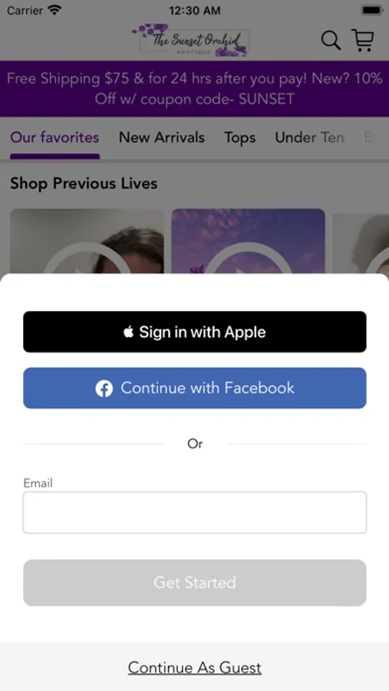Choose Sign in with Apple

195,332
